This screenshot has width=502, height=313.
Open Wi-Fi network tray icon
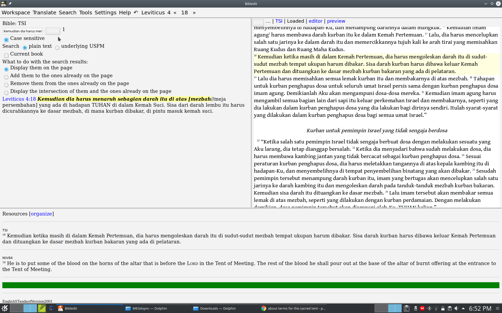[436, 308]
